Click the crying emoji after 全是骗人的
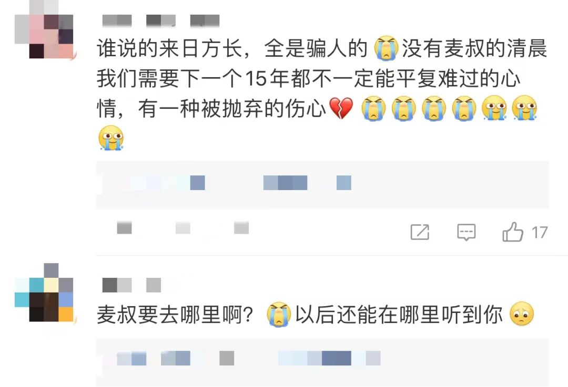The height and width of the screenshot is (387, 568). [386, 48]
